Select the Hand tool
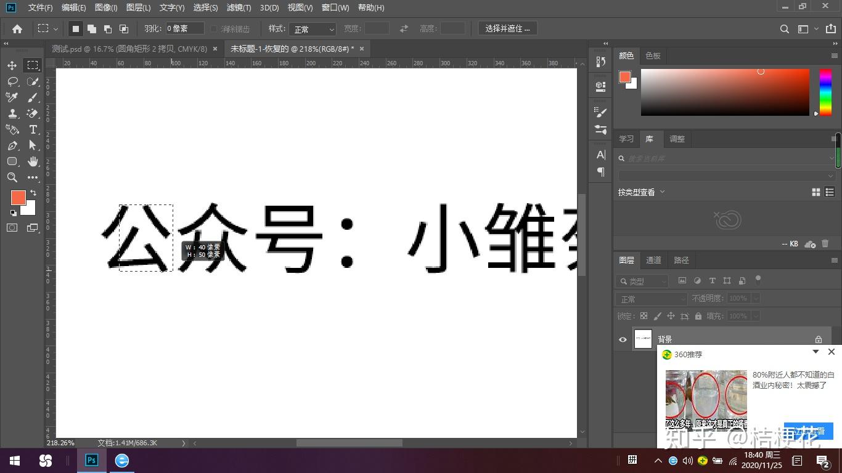 point(33,161)
